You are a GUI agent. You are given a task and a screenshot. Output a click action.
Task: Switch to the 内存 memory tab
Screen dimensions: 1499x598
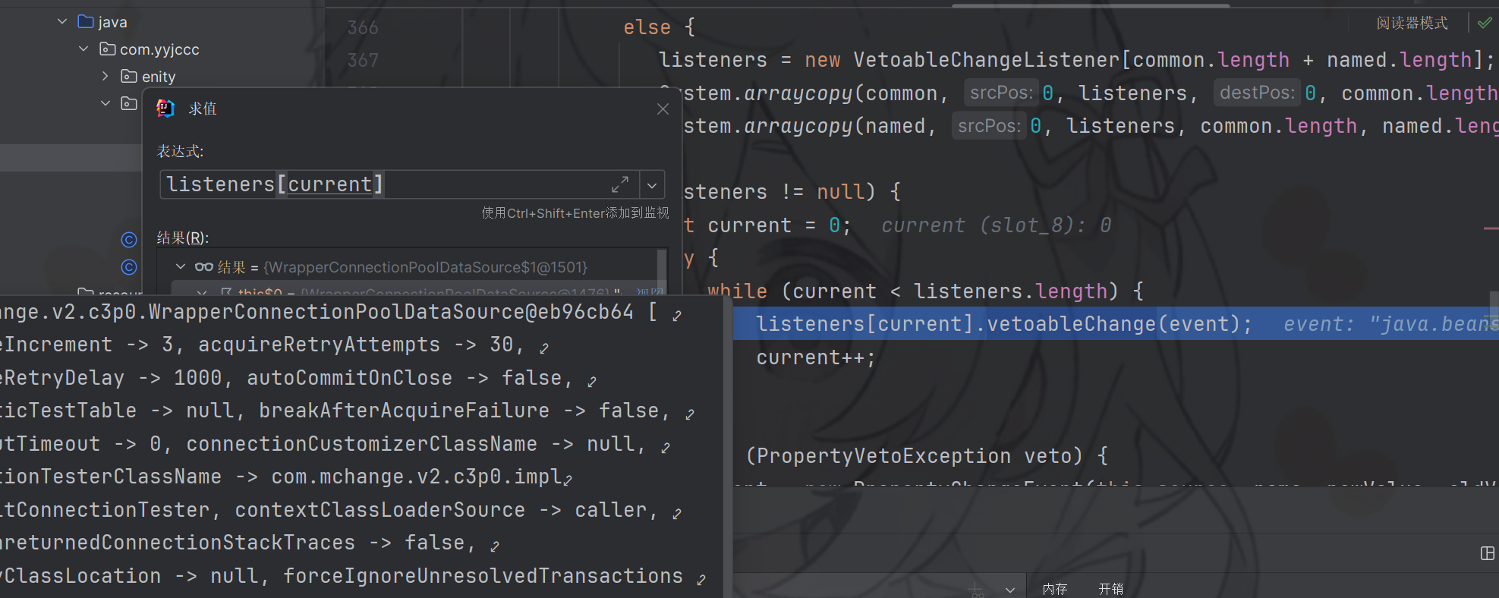point(1054,589)
